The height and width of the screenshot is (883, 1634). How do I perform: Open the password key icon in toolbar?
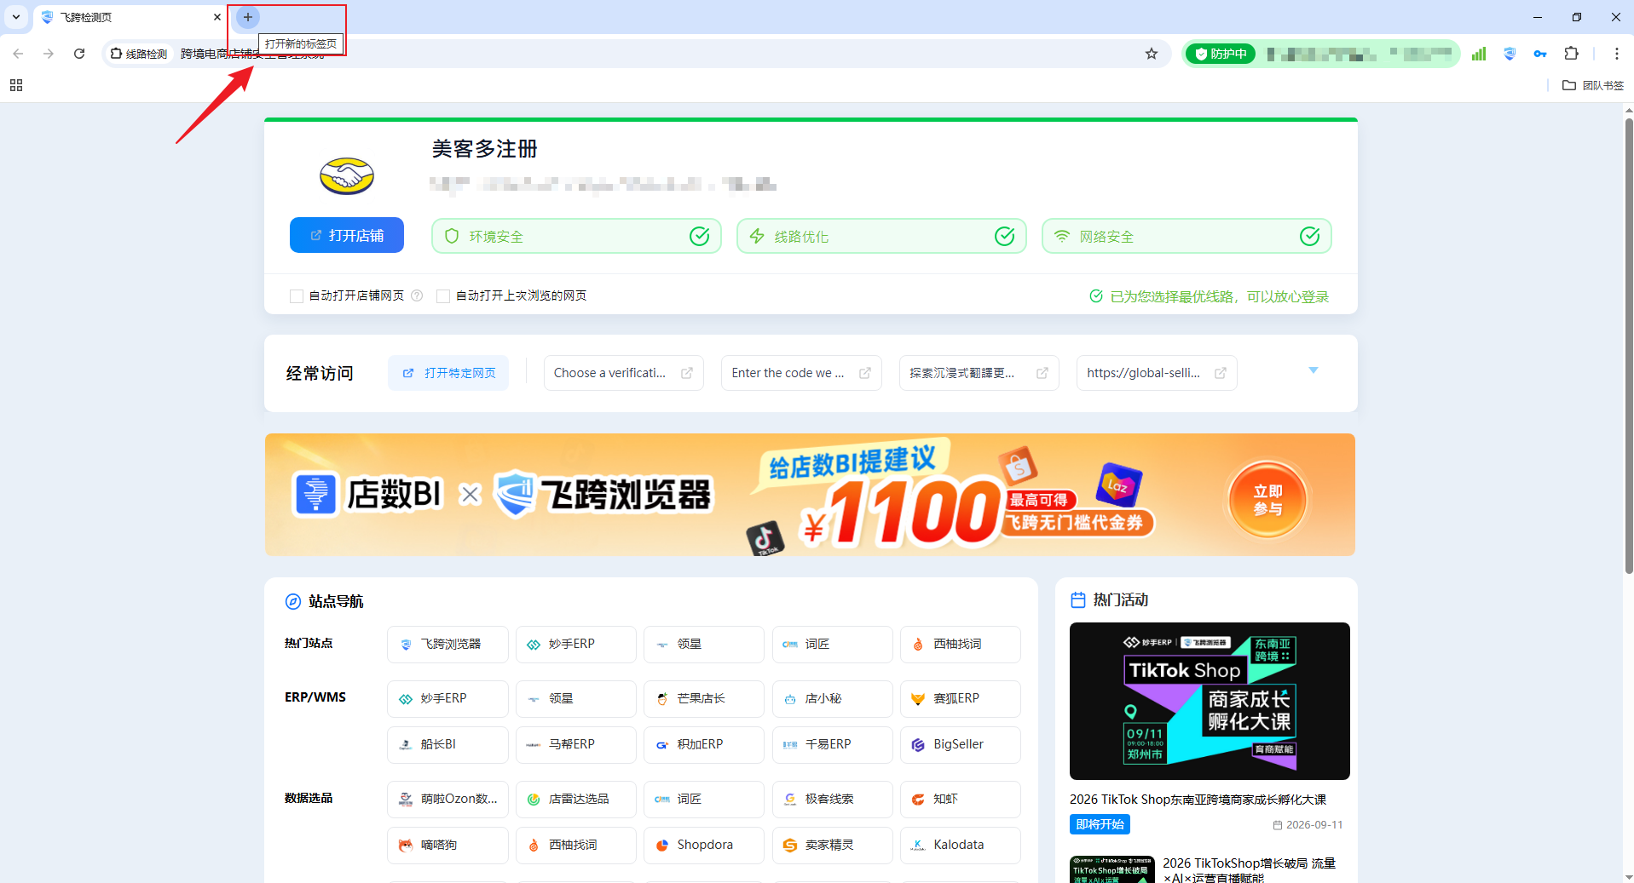[1540, 54]
